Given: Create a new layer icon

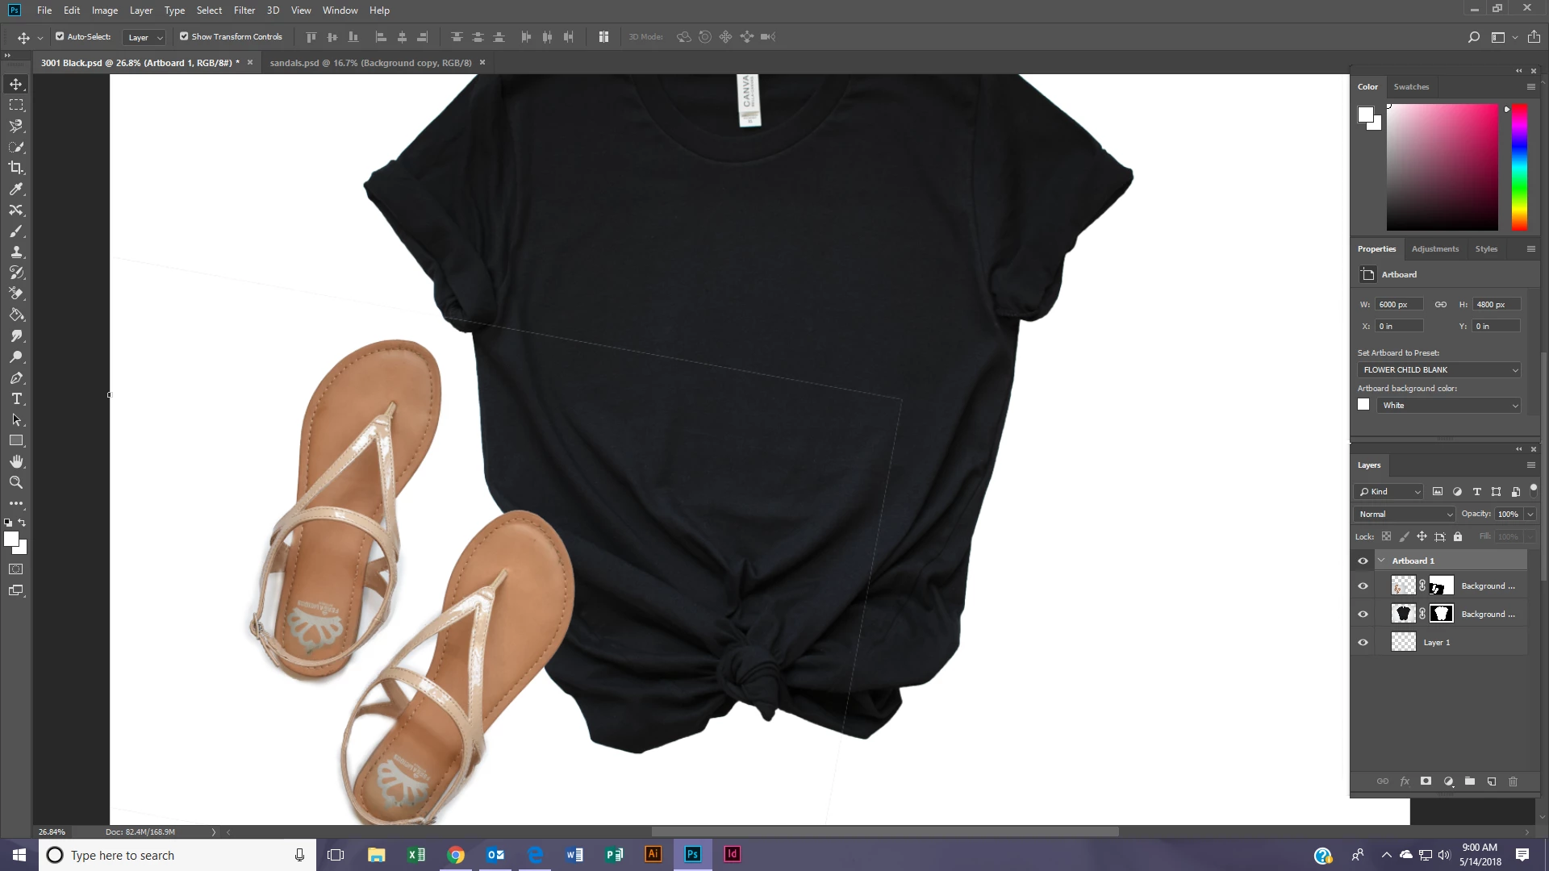Looking at the screenshot, I should pyautogui.click(x=1491, y=781).
